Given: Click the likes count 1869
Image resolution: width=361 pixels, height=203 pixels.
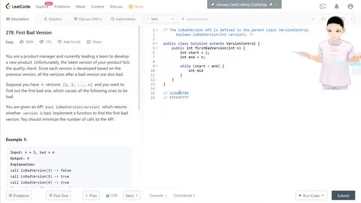Looking at the screenshot, I should click(x=29, y=42).
